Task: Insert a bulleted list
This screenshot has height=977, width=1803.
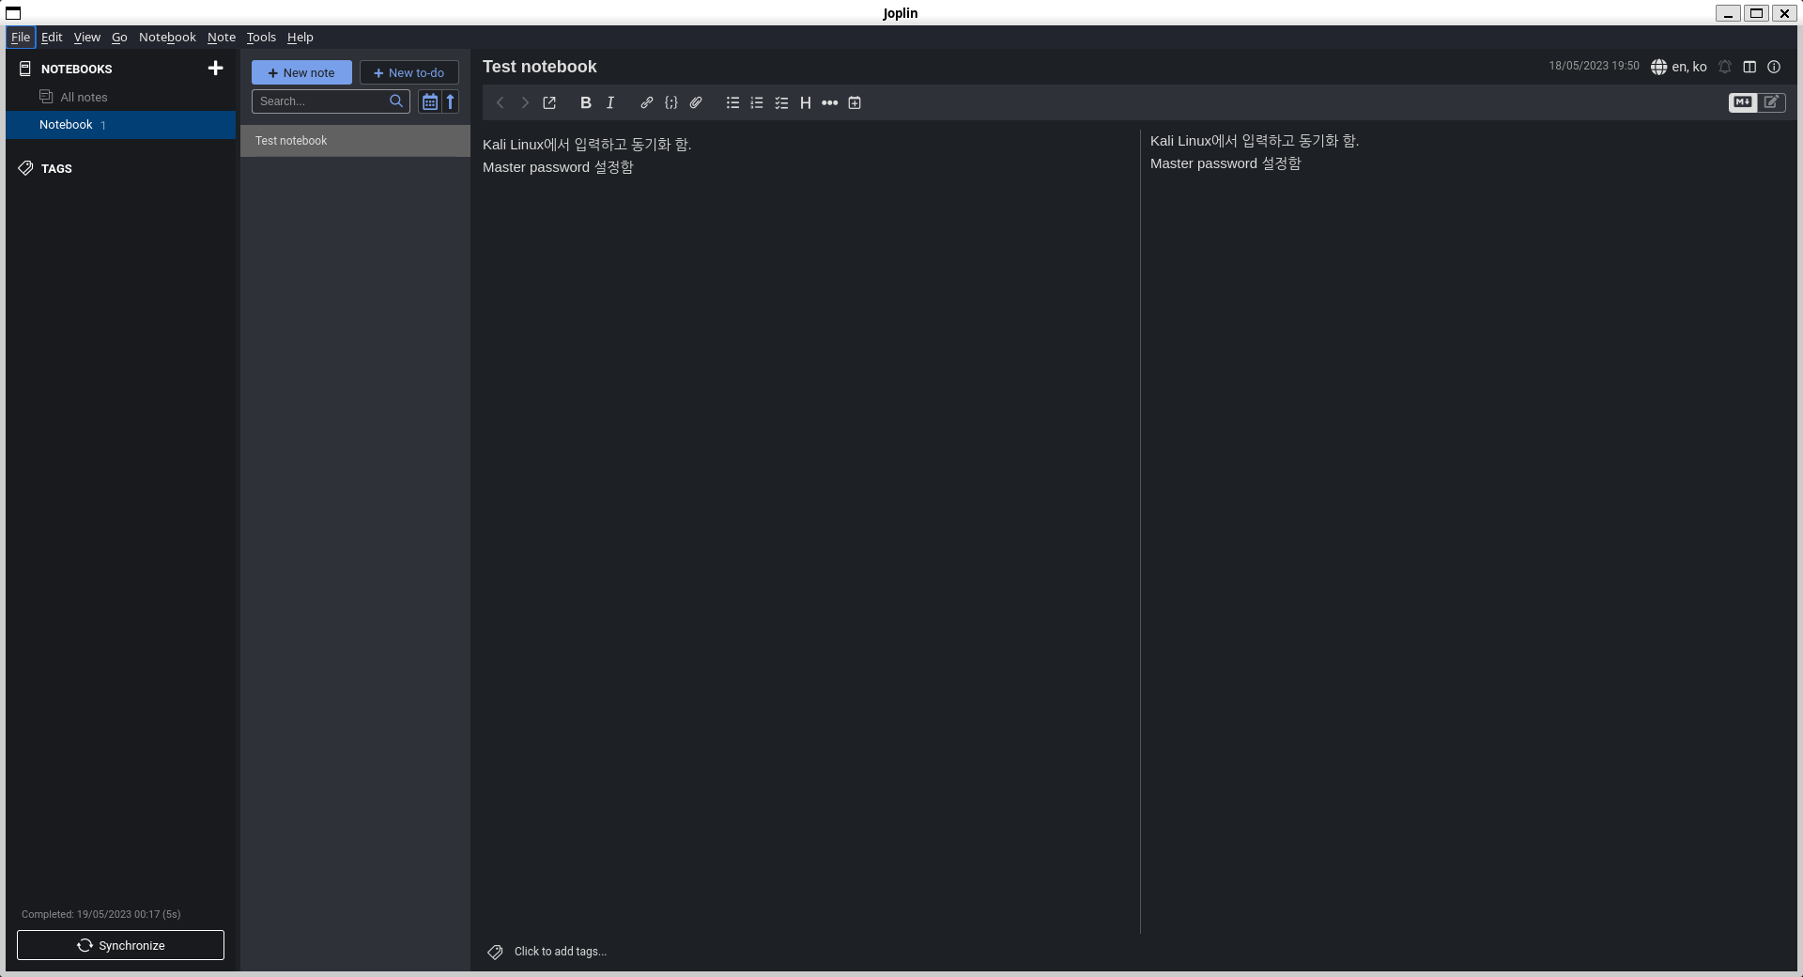Action: 732,102
